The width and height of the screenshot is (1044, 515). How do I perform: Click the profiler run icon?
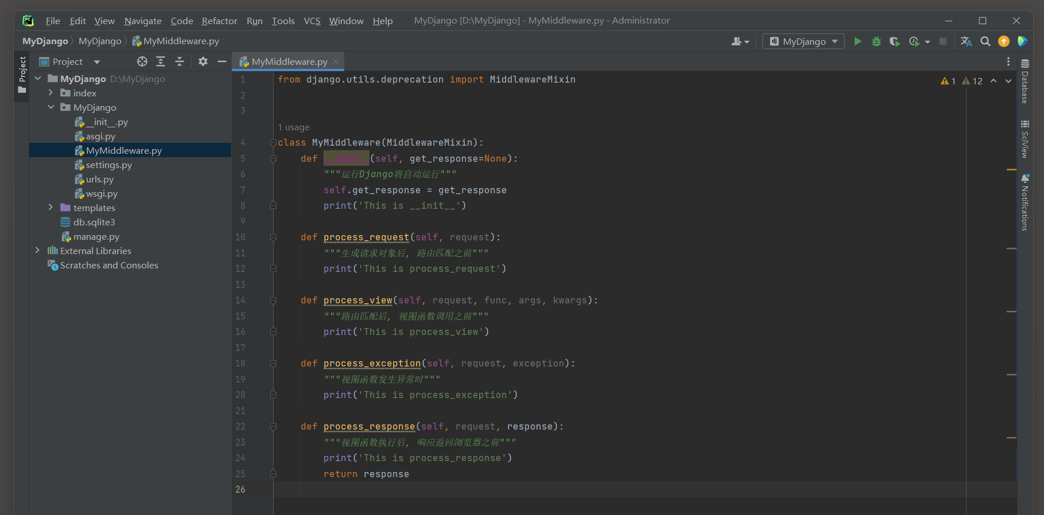pos(914,41)
